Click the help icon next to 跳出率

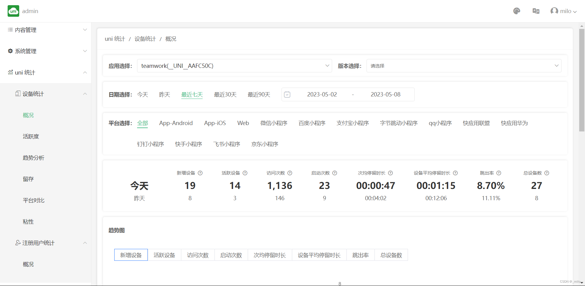click(x=499, y=173)
